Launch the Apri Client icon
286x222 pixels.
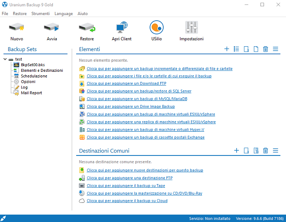coord(121,27)
